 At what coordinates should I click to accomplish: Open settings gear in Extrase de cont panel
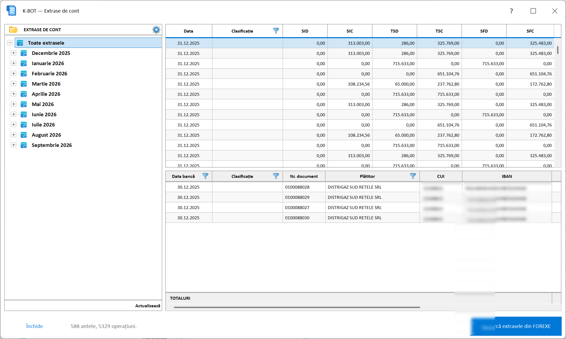(156, 30)
